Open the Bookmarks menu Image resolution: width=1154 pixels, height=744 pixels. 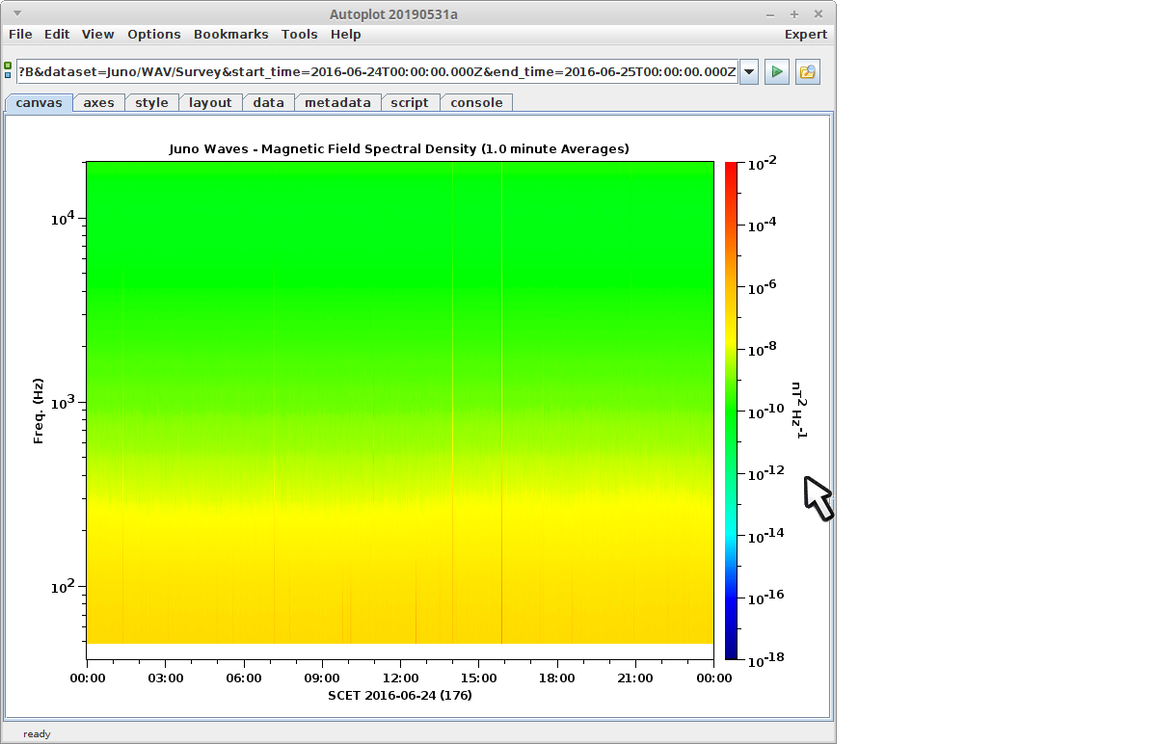click(x=231, y=35)
